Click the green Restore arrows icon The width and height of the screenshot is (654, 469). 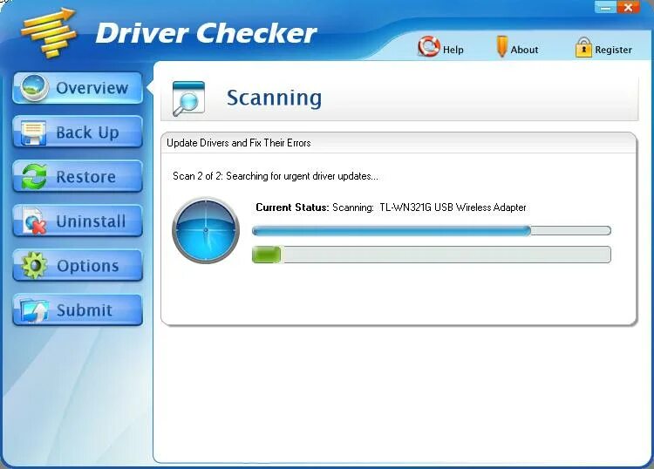point(34,177)
